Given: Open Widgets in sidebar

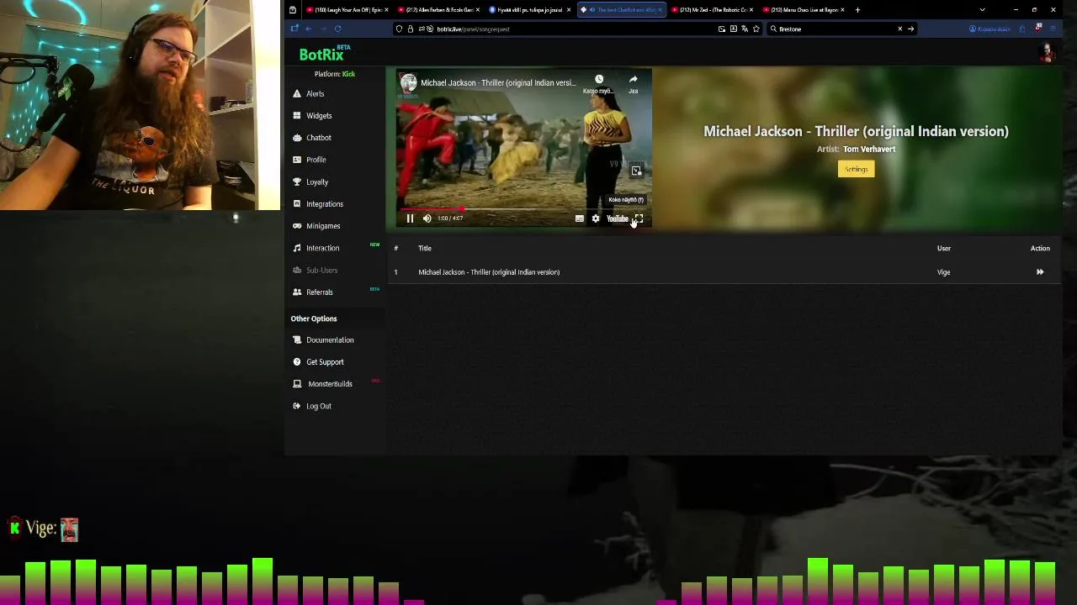Looking at the screenshot, I should click(319, 116).
